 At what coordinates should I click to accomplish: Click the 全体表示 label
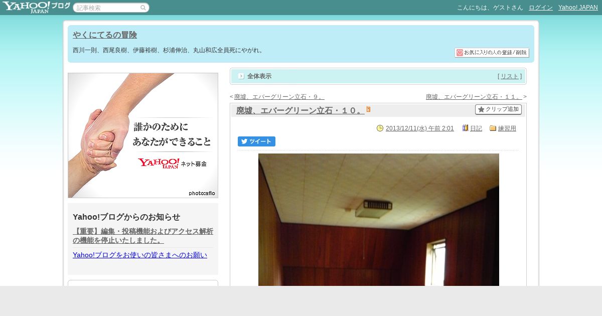click(x=259, y=76)
